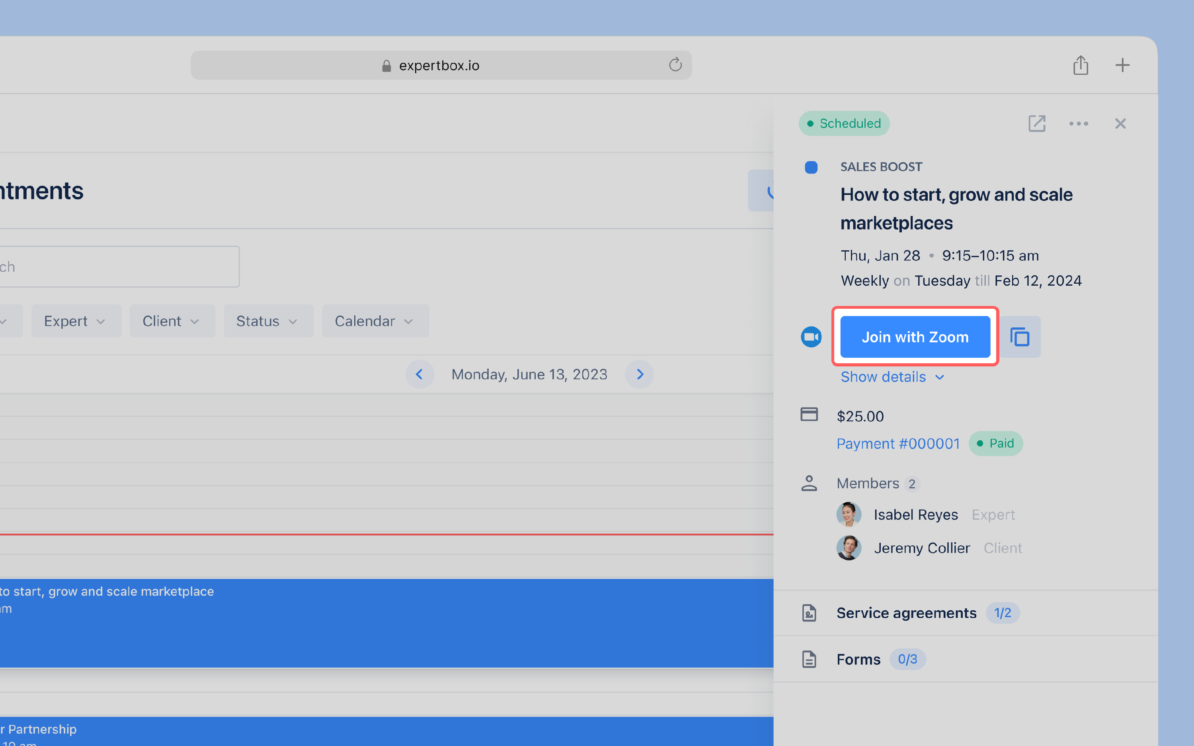Open Payment #000001 link
1194x746 pixels.
[898, 444]
